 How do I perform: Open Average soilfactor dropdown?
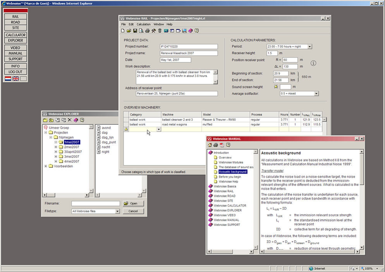pos(316,94)
